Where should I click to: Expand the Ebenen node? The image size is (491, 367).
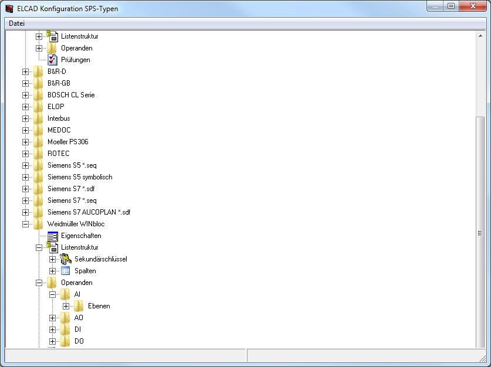pos(66,306)
